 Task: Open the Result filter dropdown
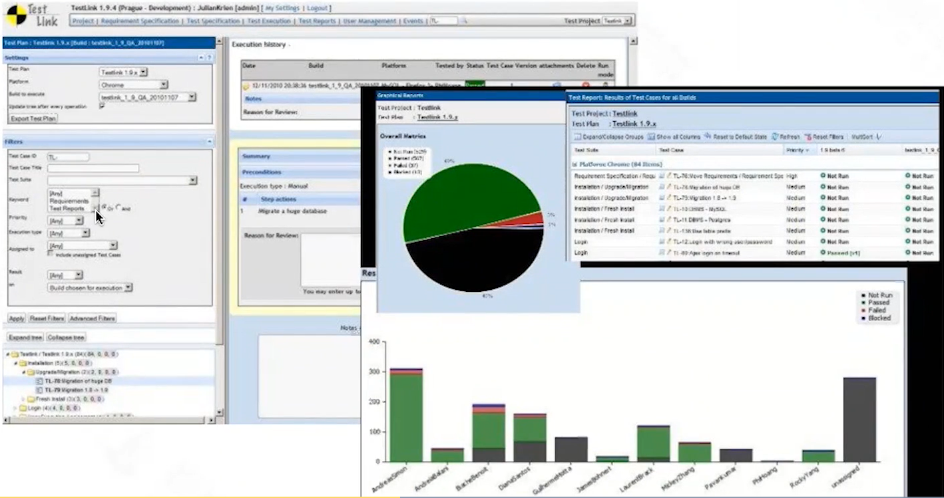[65, 275]
